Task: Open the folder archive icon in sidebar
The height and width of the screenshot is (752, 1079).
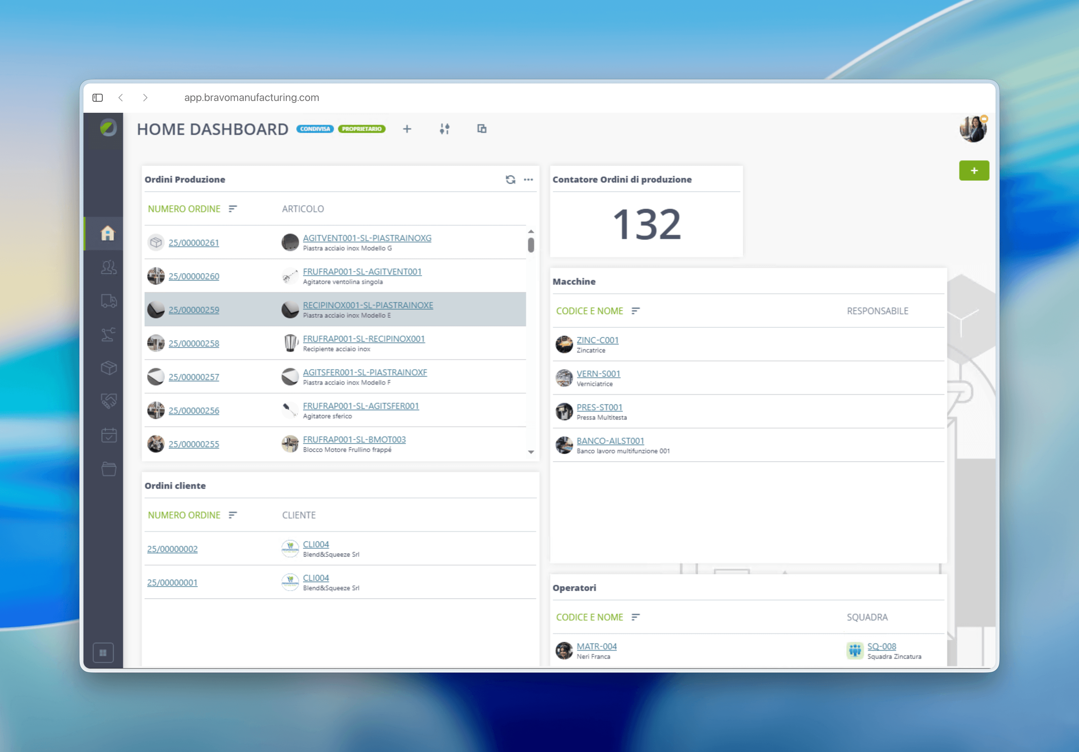Action: 109,469
